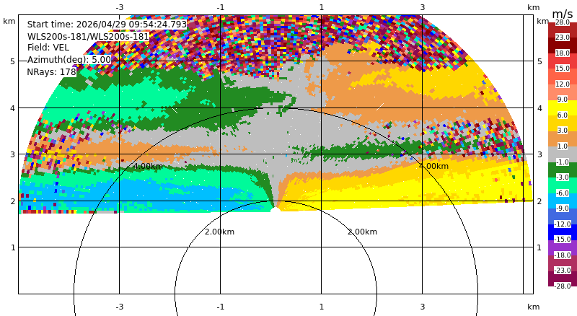Click the Azimuth(deg): 5.00 label
The width and height of the screenshot is (577, 316).
[69, 60]
